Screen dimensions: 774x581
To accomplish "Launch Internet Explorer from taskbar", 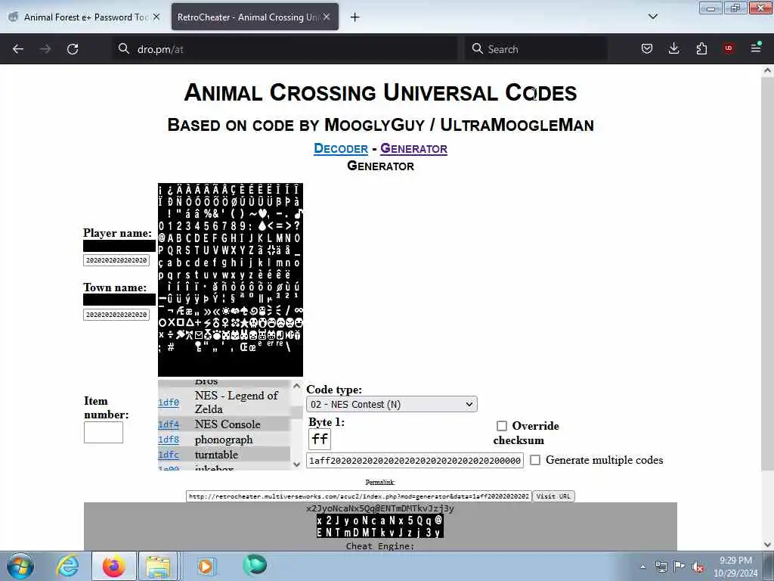I will [x=67, y=566].
